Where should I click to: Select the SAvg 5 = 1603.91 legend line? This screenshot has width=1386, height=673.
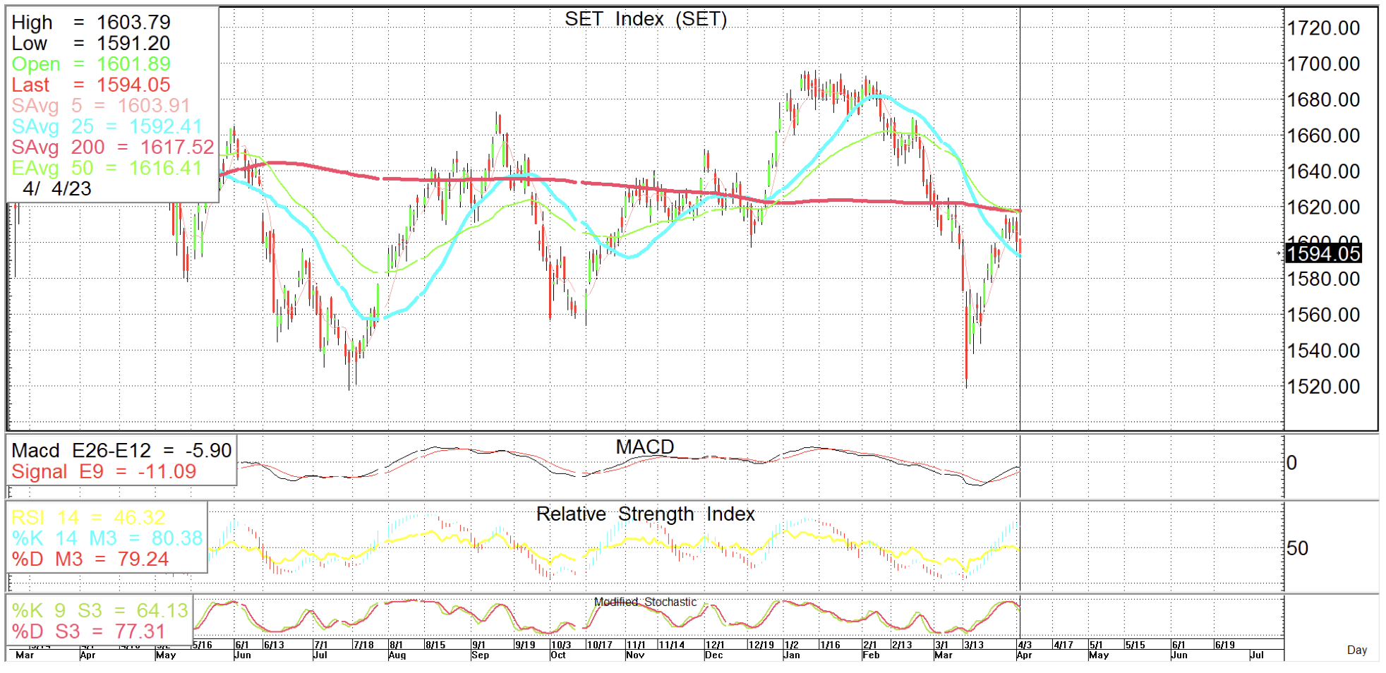click(x=101, y=106)
